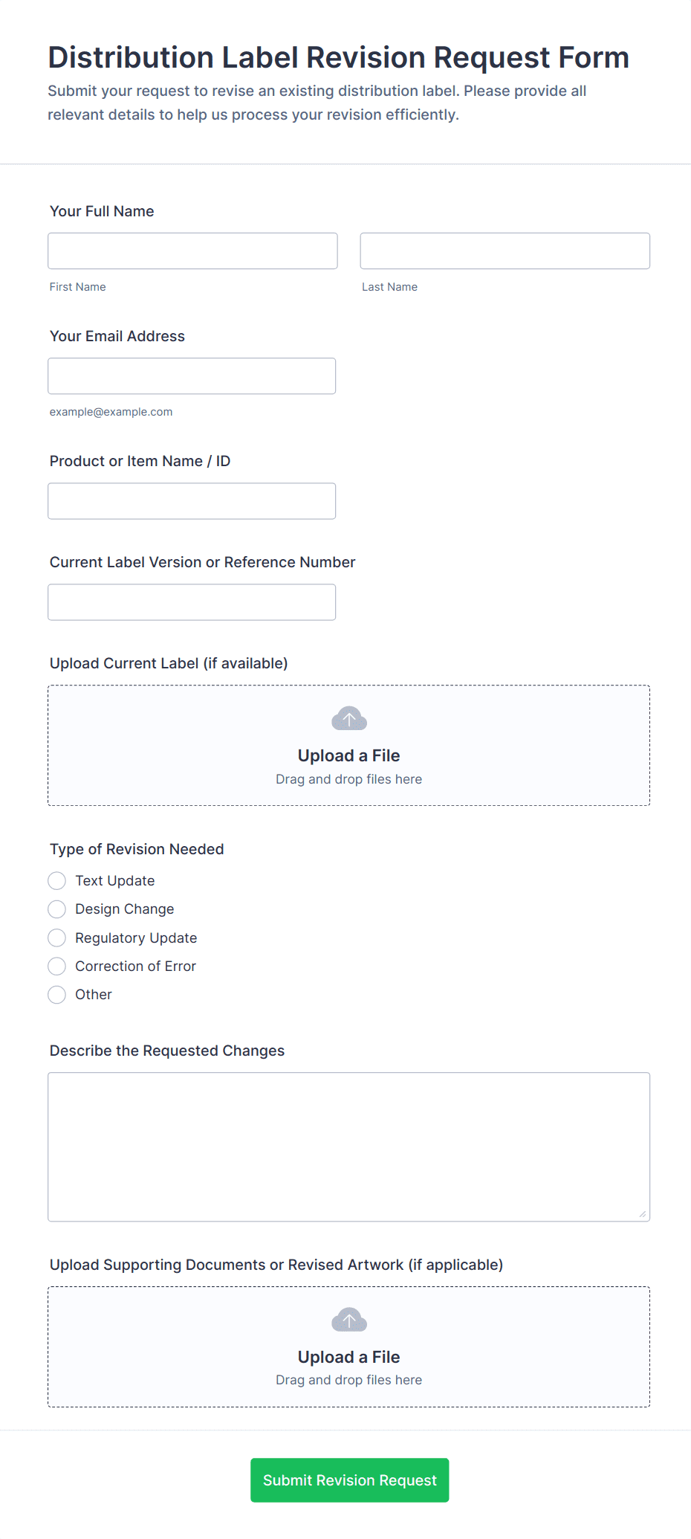
Task: Click the Type of Revision Needed label
Action: pos(137,849)
